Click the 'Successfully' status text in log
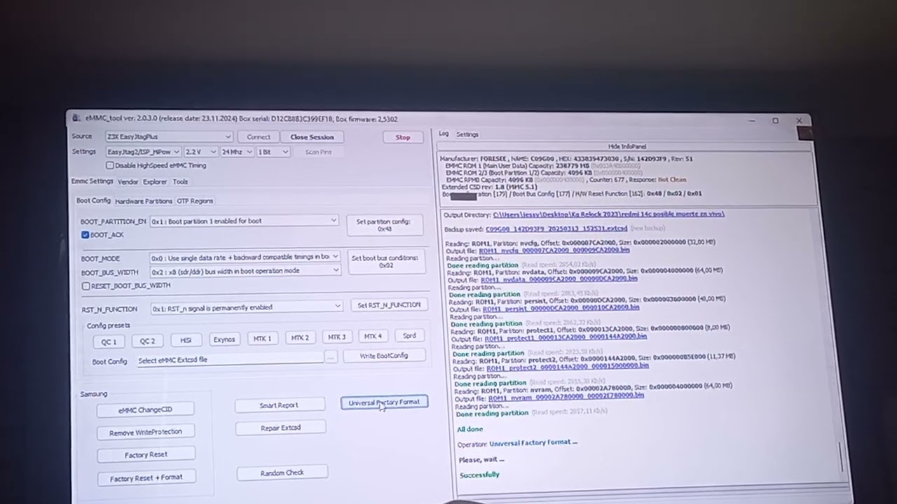 click(x=479, y=475)
